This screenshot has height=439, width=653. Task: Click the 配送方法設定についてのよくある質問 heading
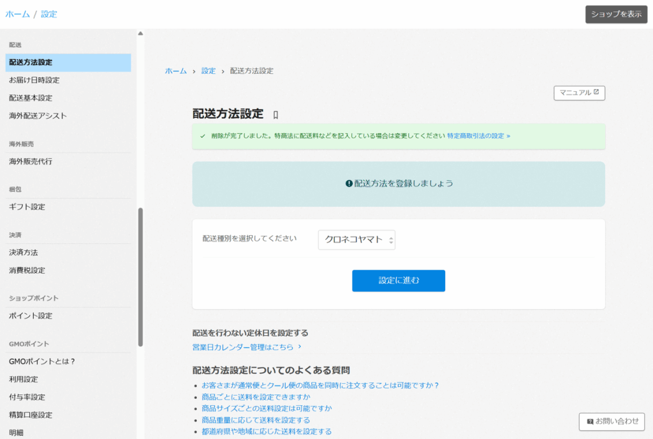[271, 370]
